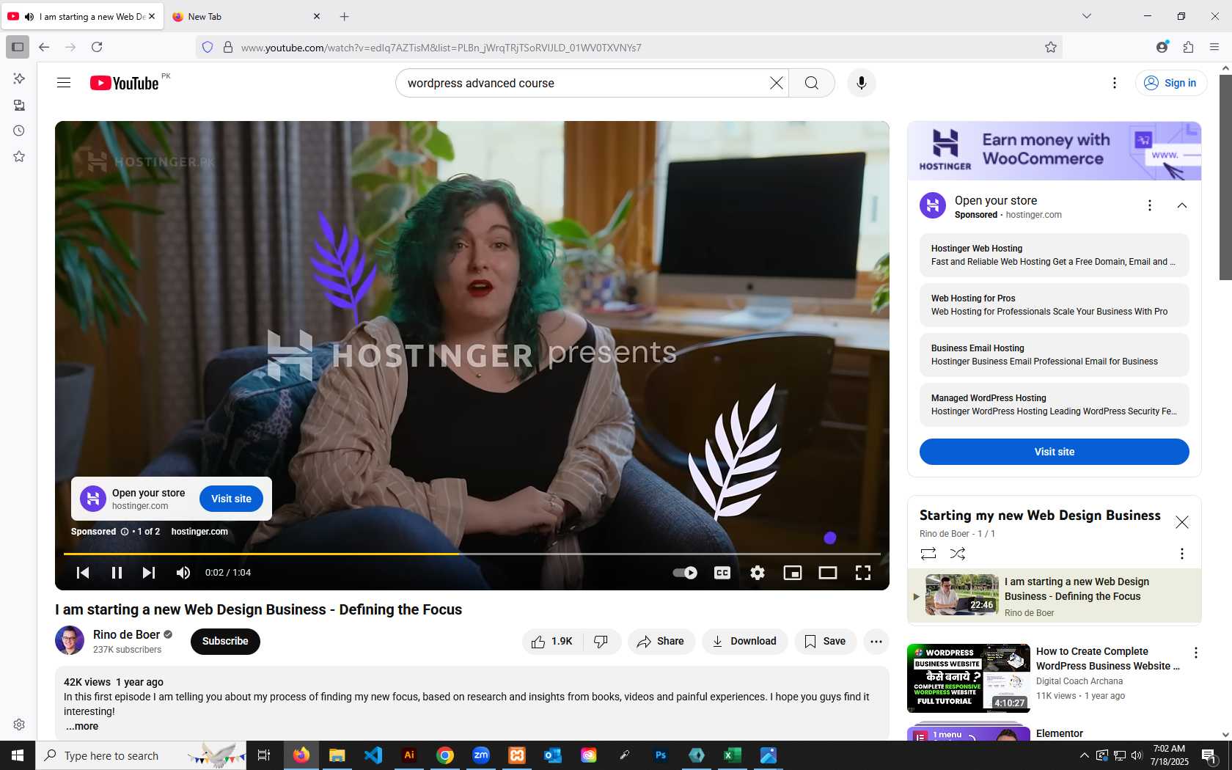Close the playlist panel
Image resolution: width=1232 pixels, height=770 pixels.
[1182, 522]
